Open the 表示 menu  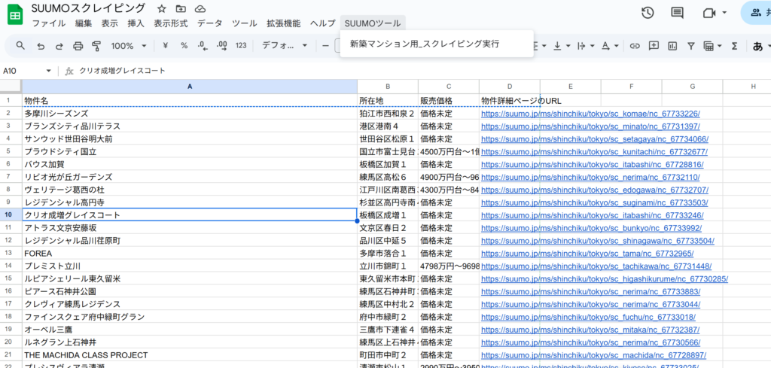point(110,23)
